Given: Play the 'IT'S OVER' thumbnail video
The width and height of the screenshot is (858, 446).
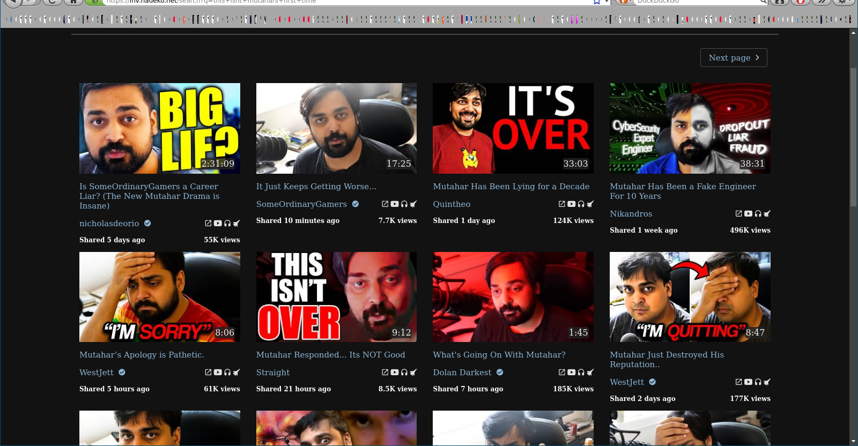Looking at the screenshot, I should tap(513, 128).
